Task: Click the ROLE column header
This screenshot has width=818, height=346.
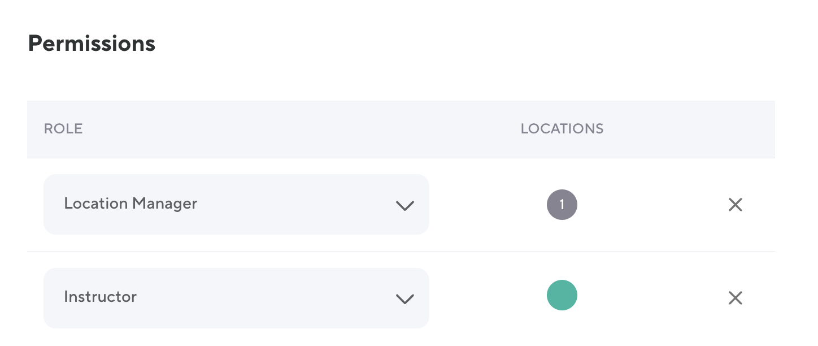Action: (63, 129)
